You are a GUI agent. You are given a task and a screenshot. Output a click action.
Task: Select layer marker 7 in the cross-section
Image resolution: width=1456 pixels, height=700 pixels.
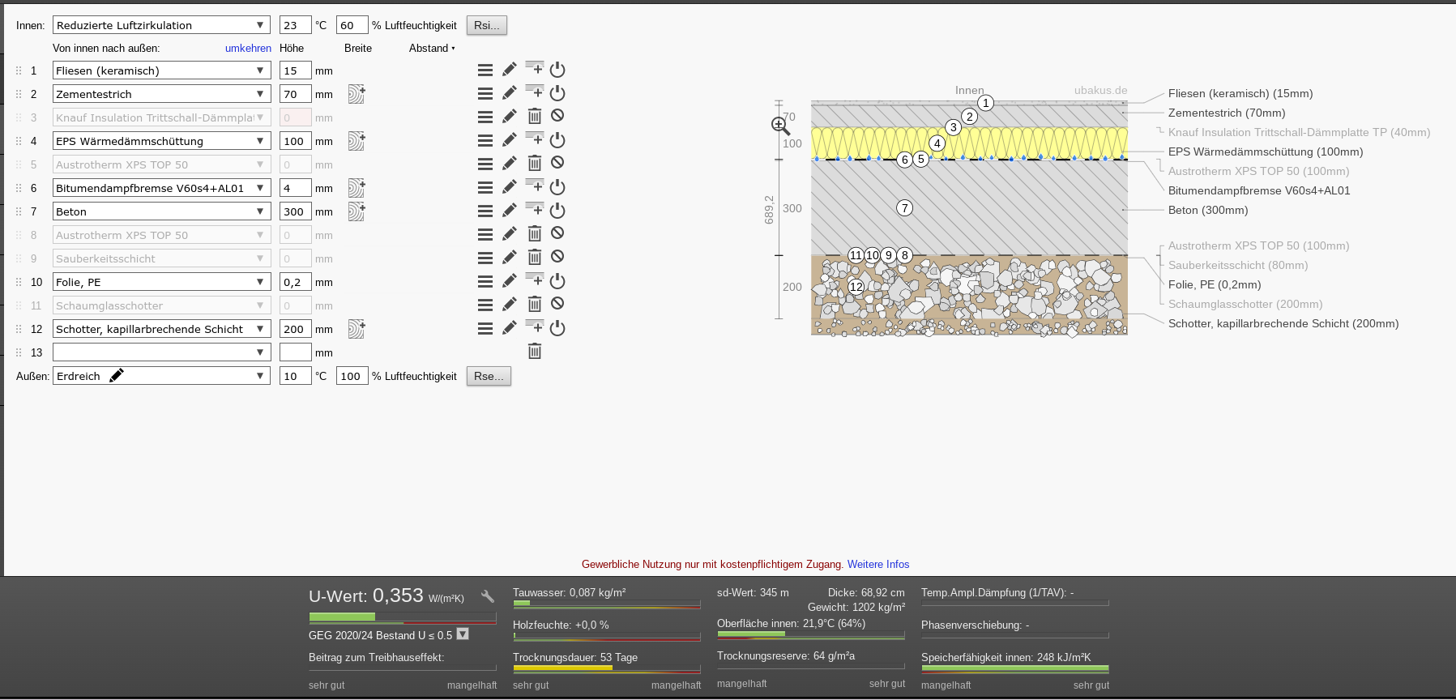[x=905, y=208]
